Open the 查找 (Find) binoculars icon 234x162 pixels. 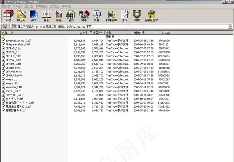pyautogui.click(x=71, y=15)
